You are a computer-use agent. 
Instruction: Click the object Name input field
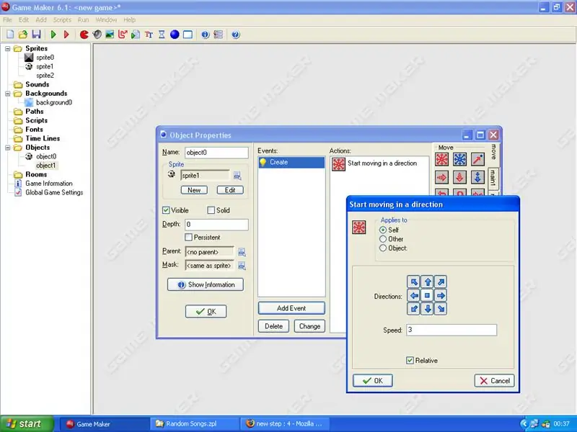(216, 153)
